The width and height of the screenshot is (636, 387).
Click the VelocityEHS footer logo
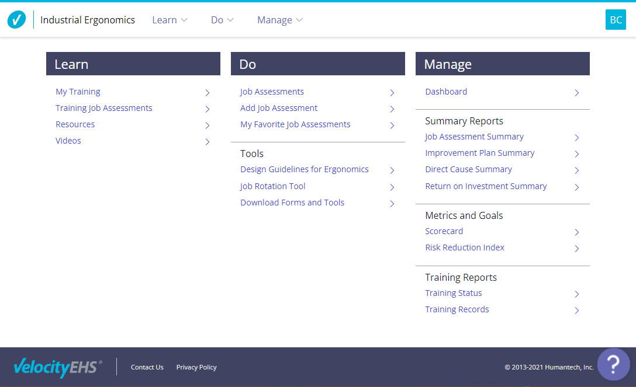[x=57, y=367]
